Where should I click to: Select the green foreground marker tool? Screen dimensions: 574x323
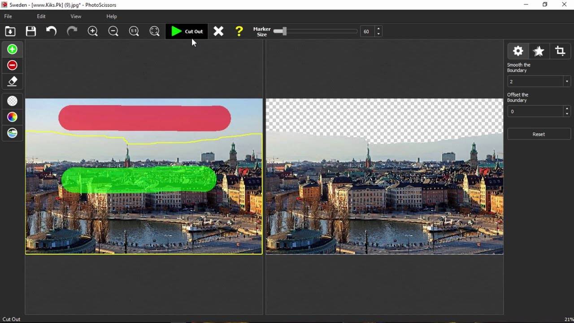coord(12,49)
